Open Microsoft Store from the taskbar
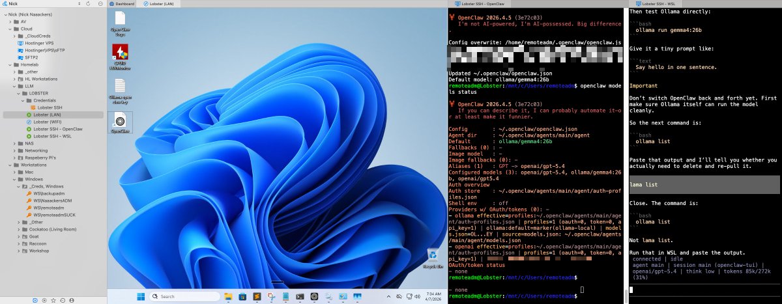This screenshot has height=304, width=782. pos(242,297)
